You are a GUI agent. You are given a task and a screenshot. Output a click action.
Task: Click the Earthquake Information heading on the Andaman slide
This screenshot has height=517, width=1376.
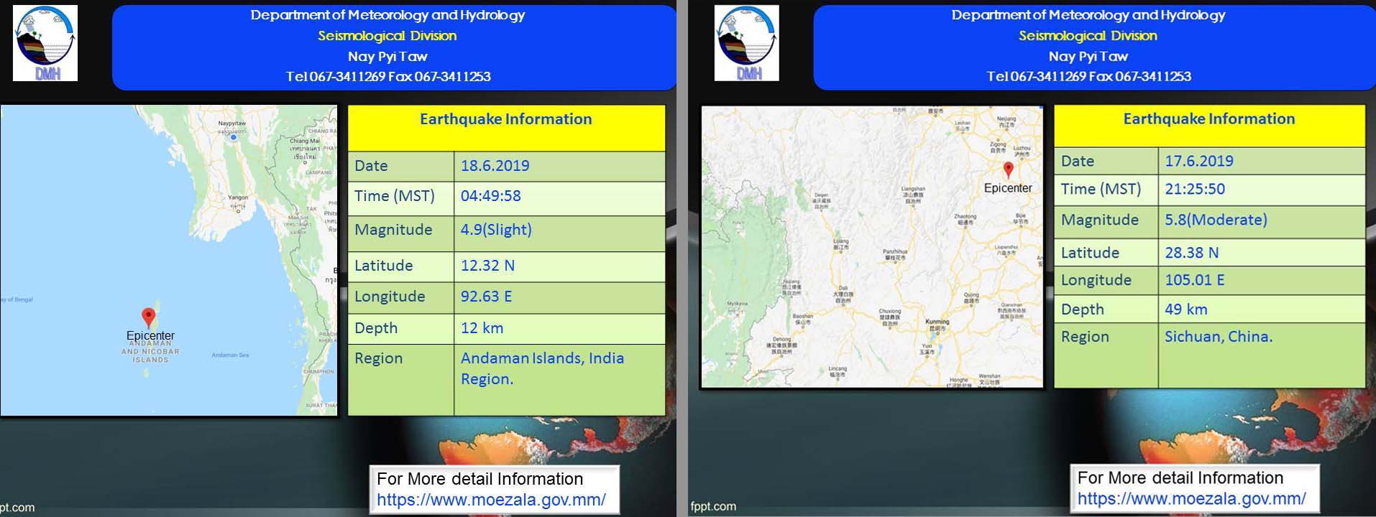(x=505, y=119)
